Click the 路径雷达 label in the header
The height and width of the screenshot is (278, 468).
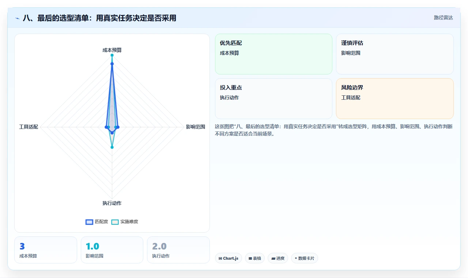pyautogui.click(x=443, y=18)
